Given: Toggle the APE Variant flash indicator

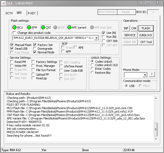Looking at the screenshot, I should 77,27.
